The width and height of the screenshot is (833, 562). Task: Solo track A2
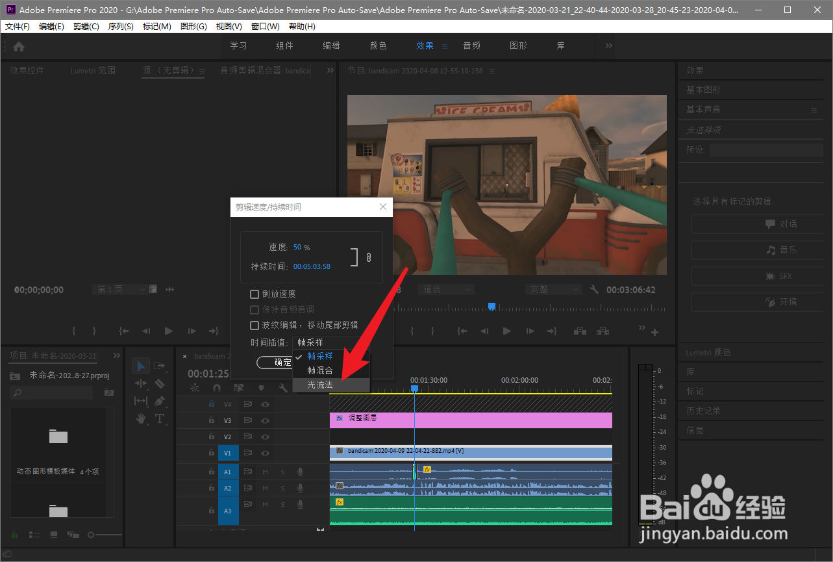coord(282,488)
